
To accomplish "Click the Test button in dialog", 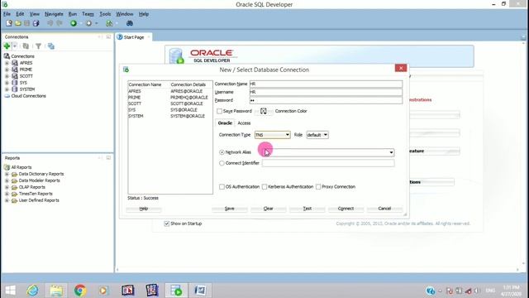I will tap(307, 209).
